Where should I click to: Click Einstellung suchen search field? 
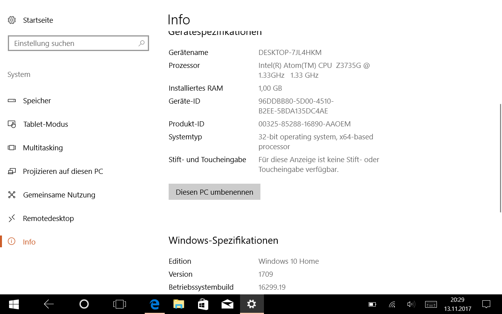pyautogui.click(x=78, y=43)
